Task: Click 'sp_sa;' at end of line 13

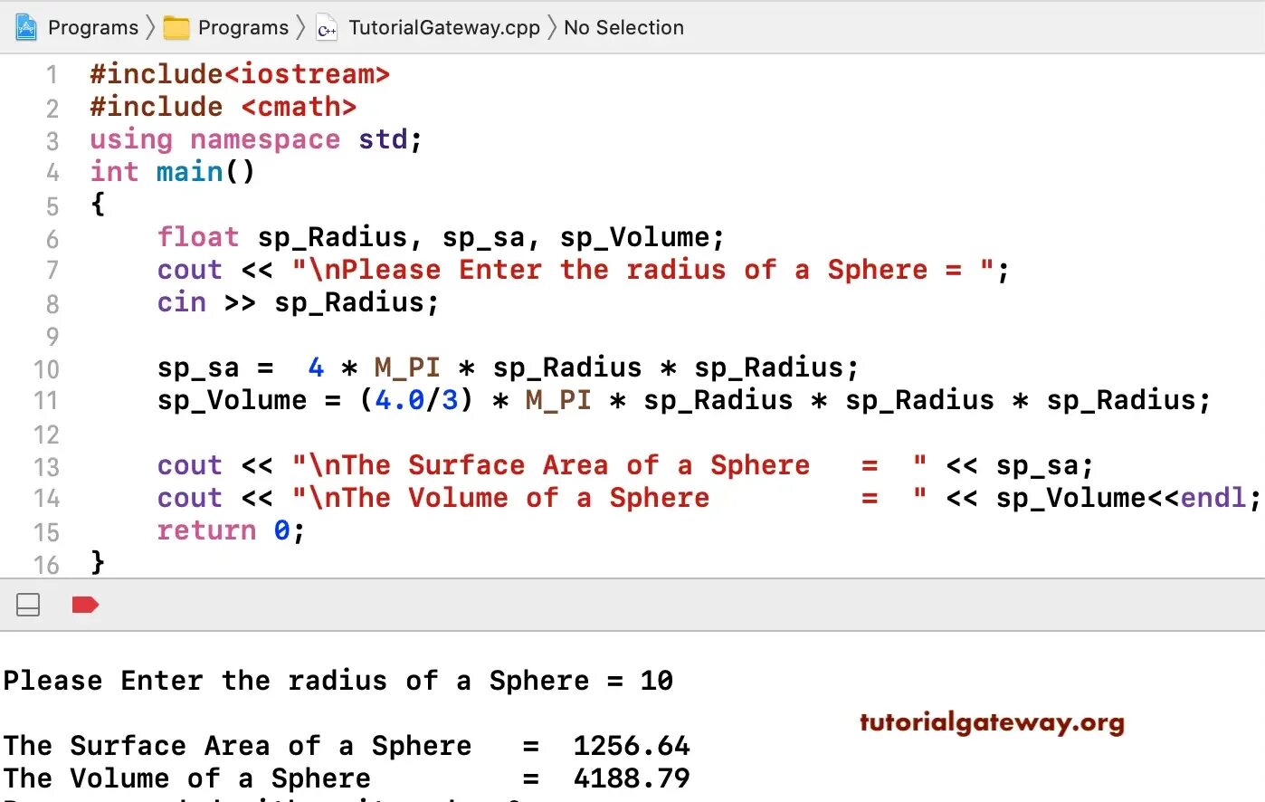Action: click(x=1045, y=466)
